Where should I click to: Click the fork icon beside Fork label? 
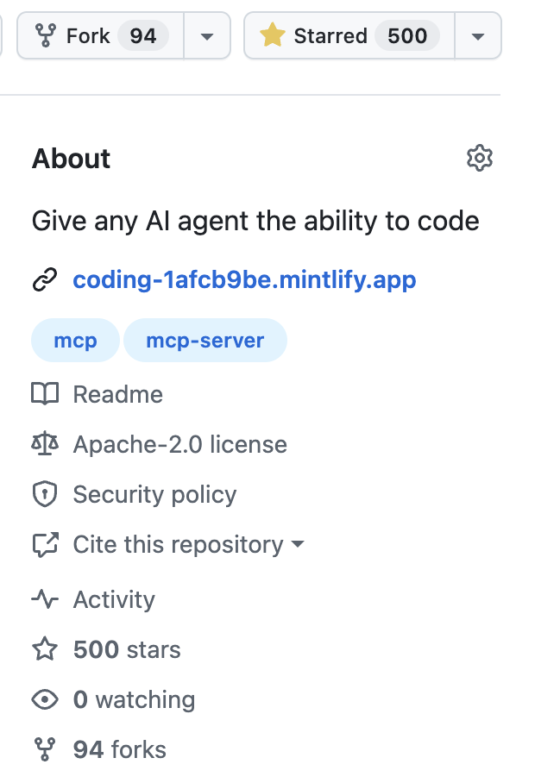tap(46, 35)
